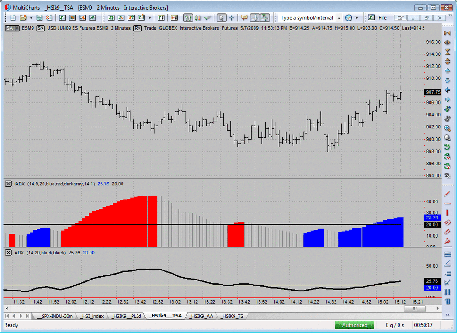457x333 pixels.
Task: Select the red trend line drawing tool
Action: coord(447,193)
